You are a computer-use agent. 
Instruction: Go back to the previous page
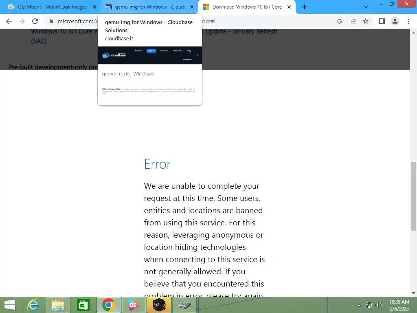9,21
